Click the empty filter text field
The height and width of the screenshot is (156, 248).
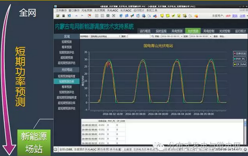coord(139,36)
